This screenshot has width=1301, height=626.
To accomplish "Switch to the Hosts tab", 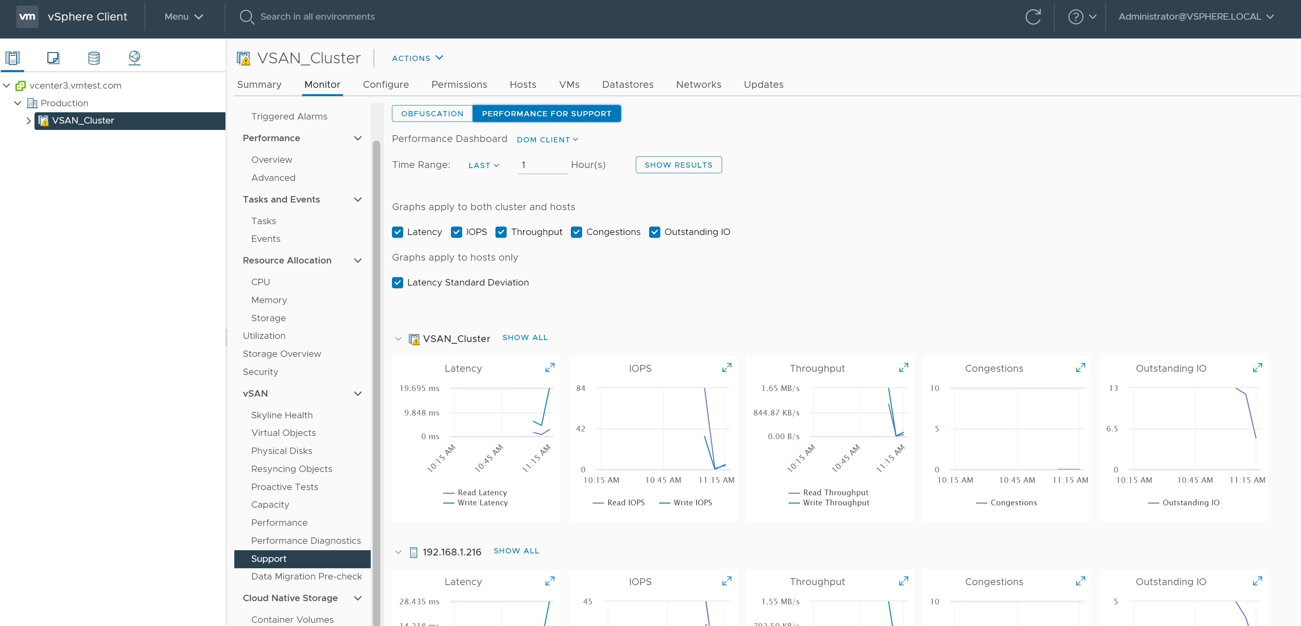I will [523, 84].
